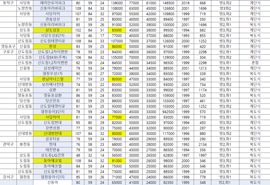Click the 34500 gap value cell
Image resolution: width=270 pixels, height=185 pixels.
(x=151, y=63)
